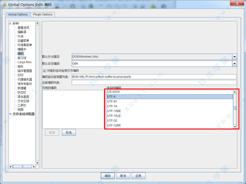This screenshot has height=184, width=246.
Task: Click the options tree scroll-down arrow
Action: [37, 163]
